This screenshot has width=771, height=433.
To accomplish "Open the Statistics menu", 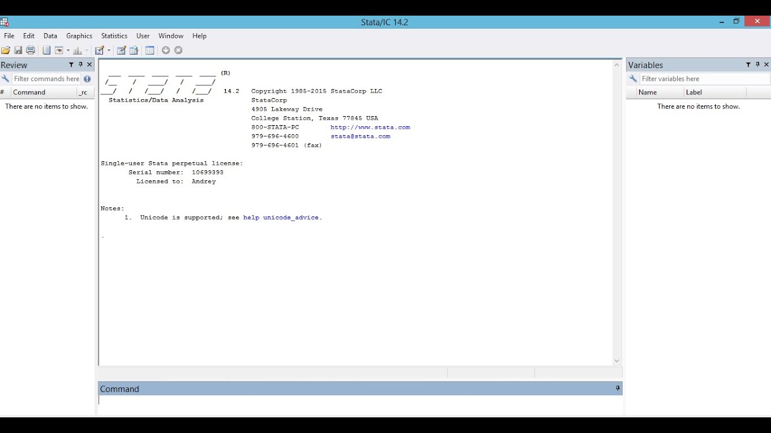I will pyautogui.click(x=114, y=36).
